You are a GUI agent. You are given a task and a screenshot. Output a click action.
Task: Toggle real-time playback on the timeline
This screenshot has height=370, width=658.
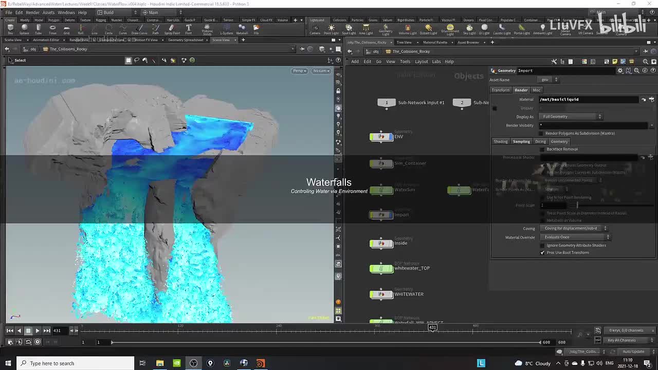click(x=38, y=342)
